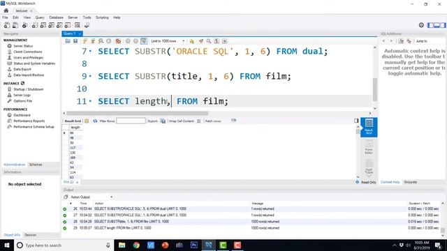Click the create stored procedure icon
The width and height of the screenshot is (447, 251).
point(59,25)
